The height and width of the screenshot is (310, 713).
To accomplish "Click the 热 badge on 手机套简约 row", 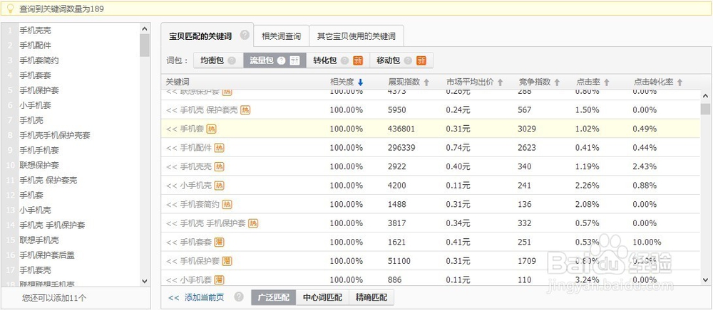I will (227, 204).
